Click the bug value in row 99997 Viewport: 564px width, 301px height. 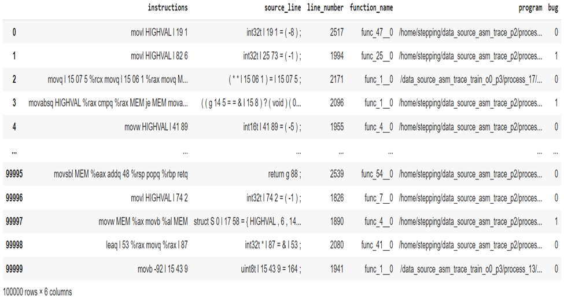[x=556, y=222]
